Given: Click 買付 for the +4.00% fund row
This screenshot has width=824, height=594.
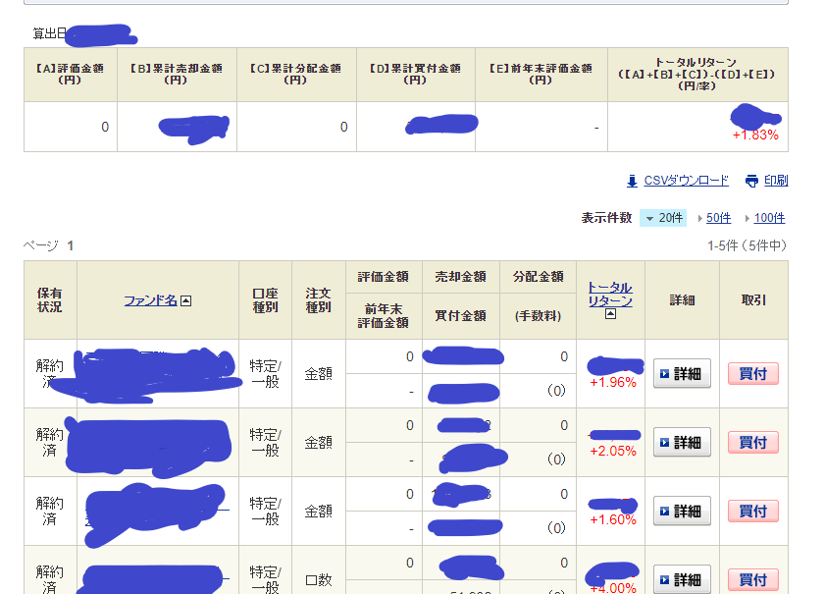Looking at the screenshot, I should tap(753, 580).
